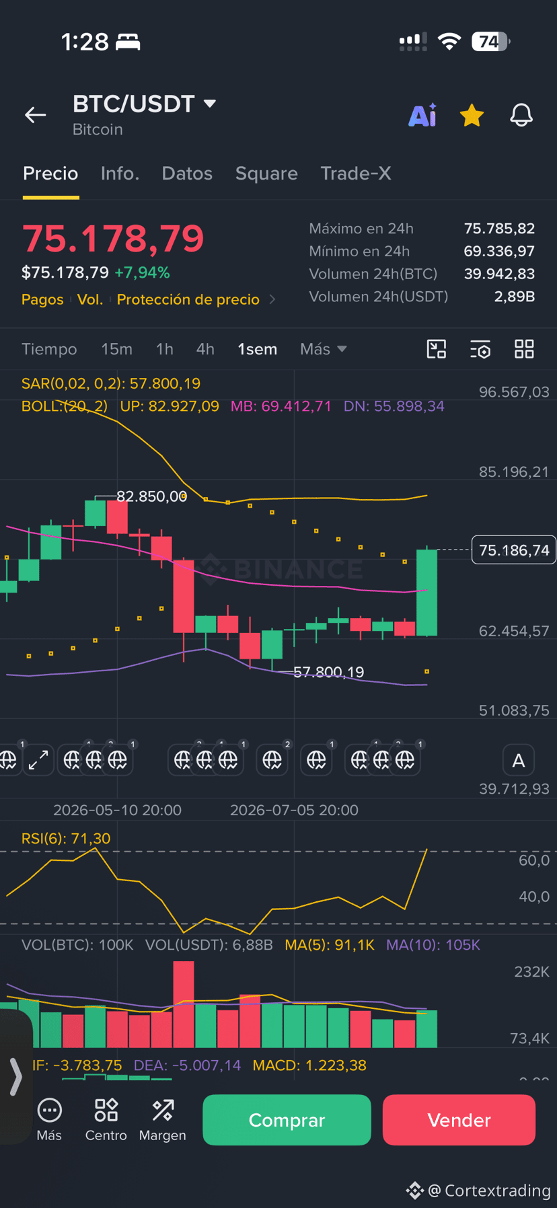
Task: Tap the Máximo en 24h value
Action: 499,229
